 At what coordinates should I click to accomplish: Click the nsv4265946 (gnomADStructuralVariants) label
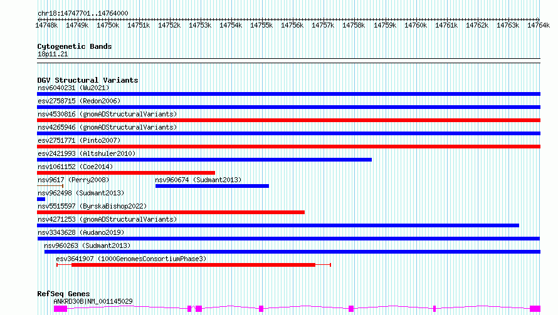click(107, 127)
